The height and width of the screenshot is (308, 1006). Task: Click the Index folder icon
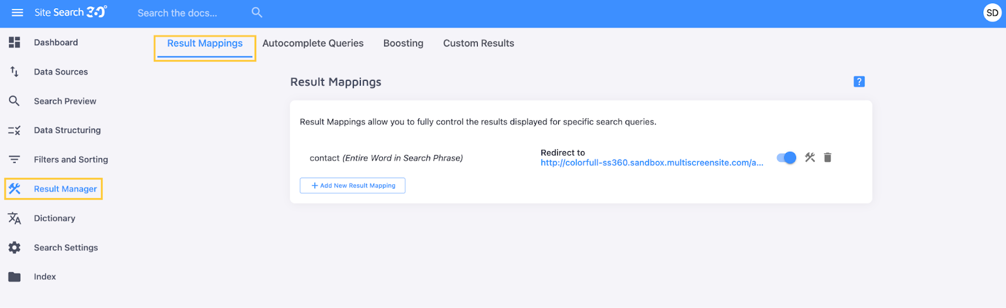[14, 277]
